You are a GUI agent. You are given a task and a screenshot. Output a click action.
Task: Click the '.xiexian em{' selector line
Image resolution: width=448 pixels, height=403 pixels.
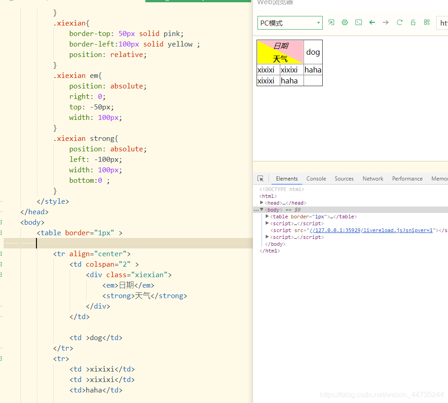coord(77,76)
